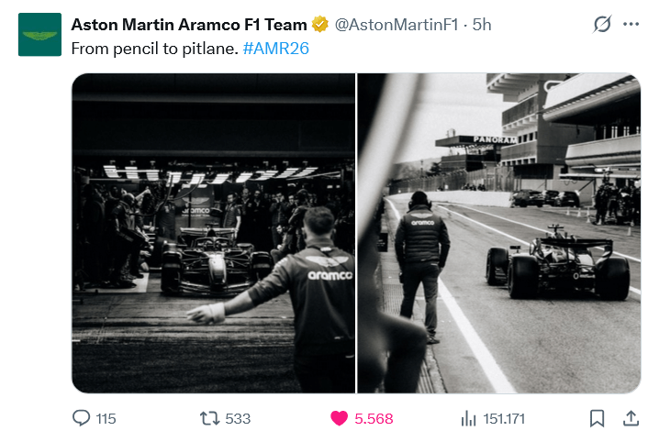
Task: Open the share post menu
Action: click(x=631, y=418)
